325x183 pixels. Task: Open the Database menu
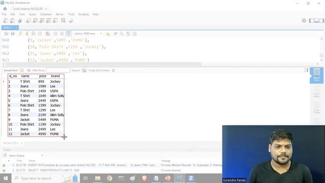tap(46, 14)
